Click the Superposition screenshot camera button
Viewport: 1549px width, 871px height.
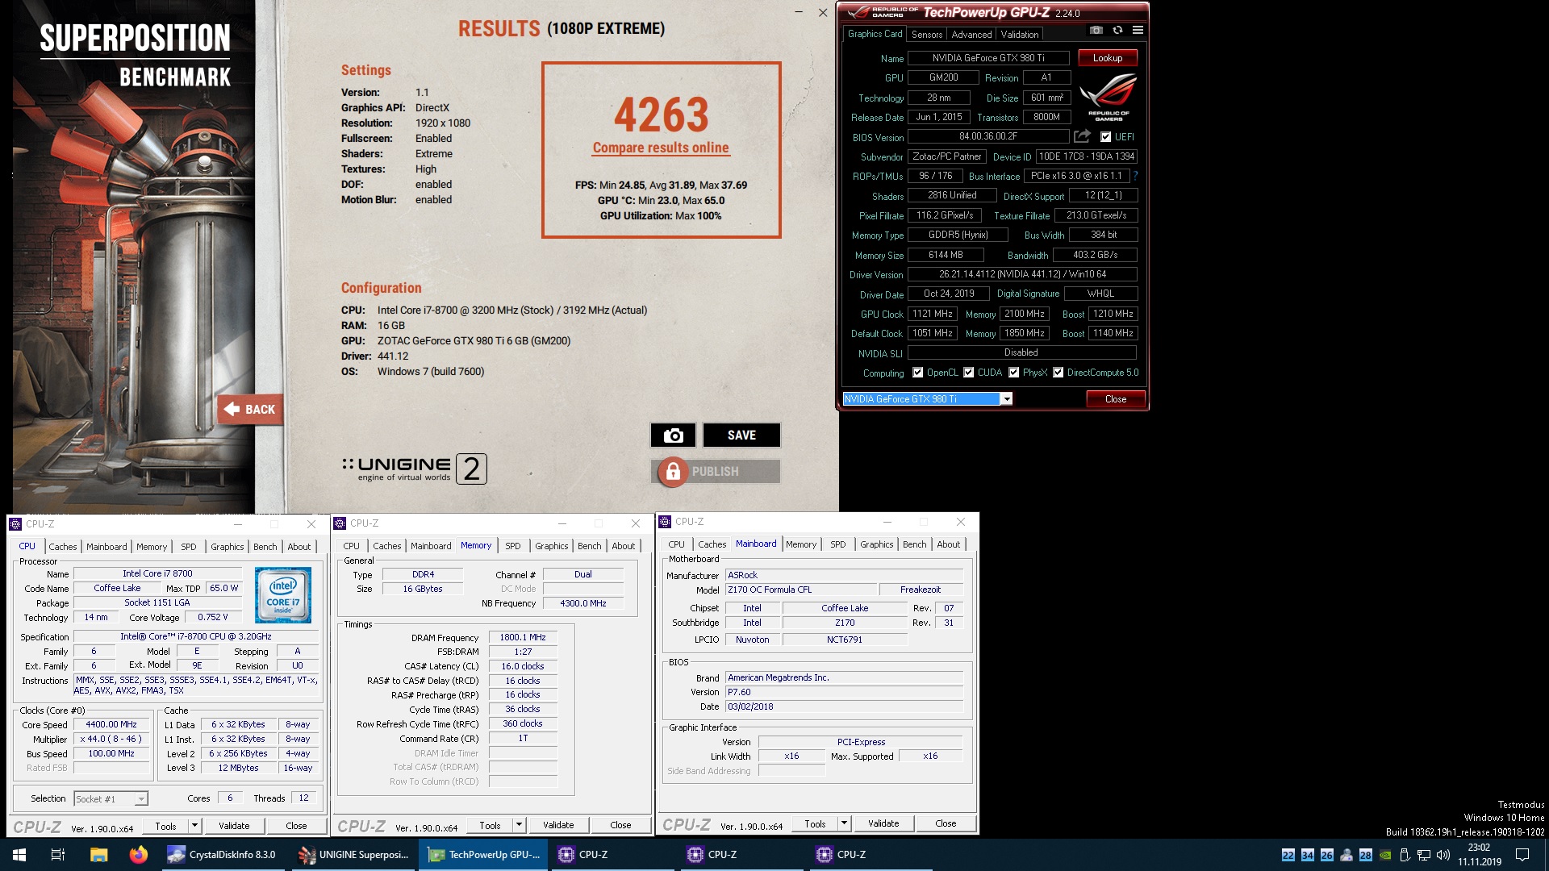click(673, 435)
